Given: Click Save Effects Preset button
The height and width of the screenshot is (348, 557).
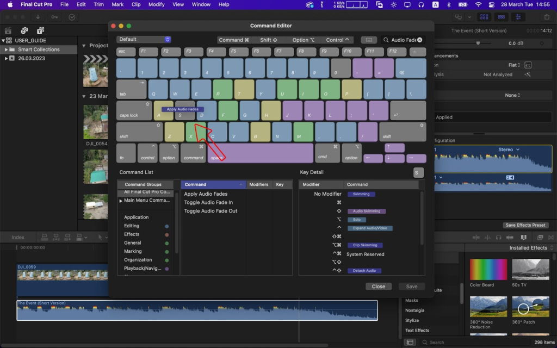Looking at the screenshot, I should click(x=525, y=225).
